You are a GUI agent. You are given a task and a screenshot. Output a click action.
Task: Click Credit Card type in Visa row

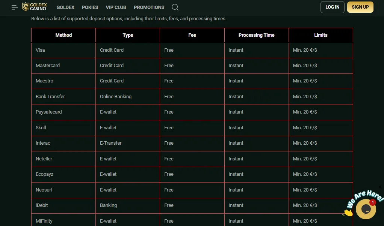[128, 50]
